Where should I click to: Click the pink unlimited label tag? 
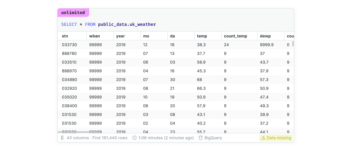(73, 13)
